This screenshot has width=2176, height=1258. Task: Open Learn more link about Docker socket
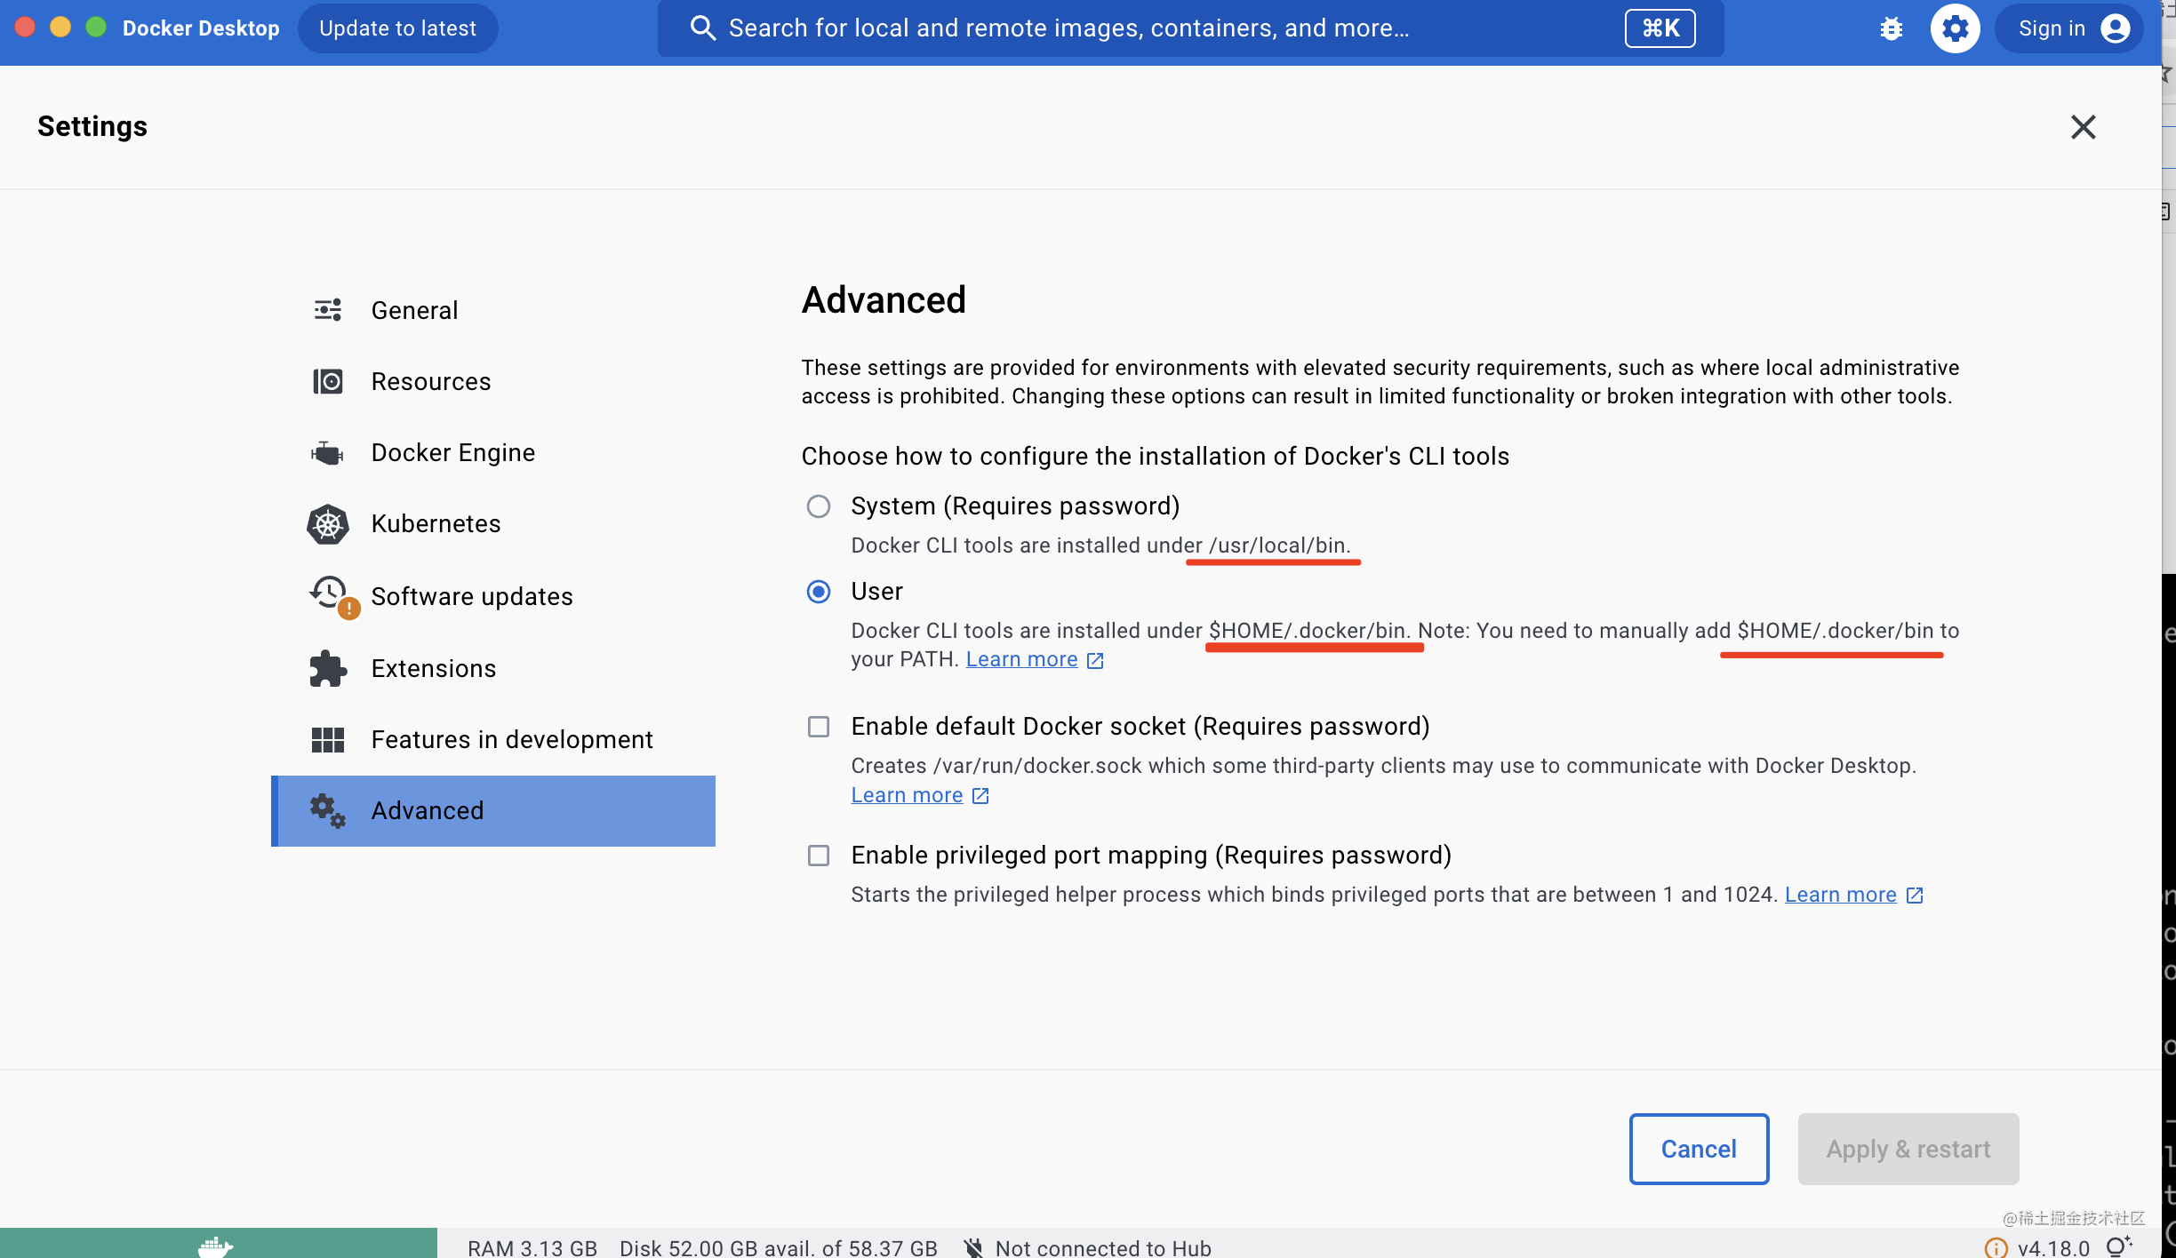[907, 794]
